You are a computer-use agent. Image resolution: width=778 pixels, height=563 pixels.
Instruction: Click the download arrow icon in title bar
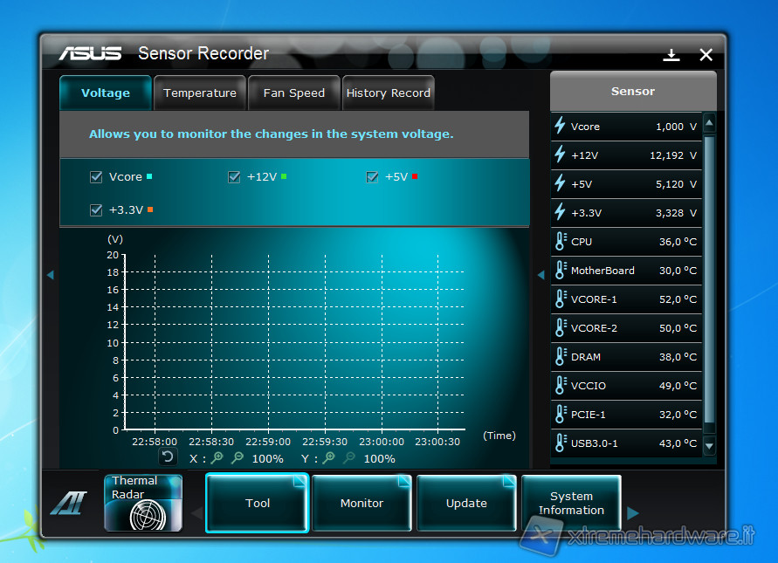(x=671, y=55)
